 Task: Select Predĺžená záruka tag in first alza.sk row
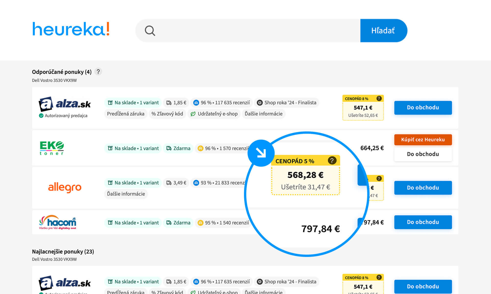[x=126, y=114]
